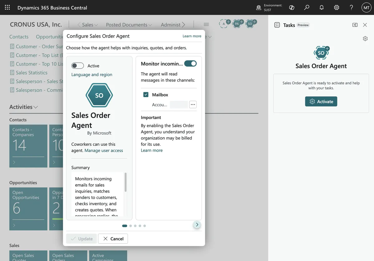Click the SO agent hexagon in navigation bar
Image resolution: width=374 pixels, height=261 pixels.
251,24
